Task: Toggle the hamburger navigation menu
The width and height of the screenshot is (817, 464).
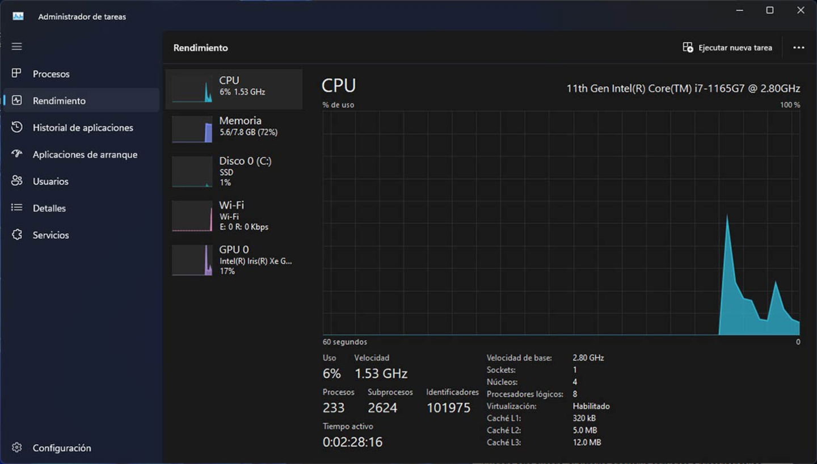Action: coord(17,47)
